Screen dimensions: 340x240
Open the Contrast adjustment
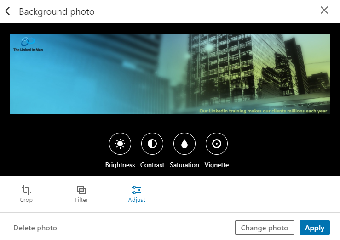coord(152,144)
